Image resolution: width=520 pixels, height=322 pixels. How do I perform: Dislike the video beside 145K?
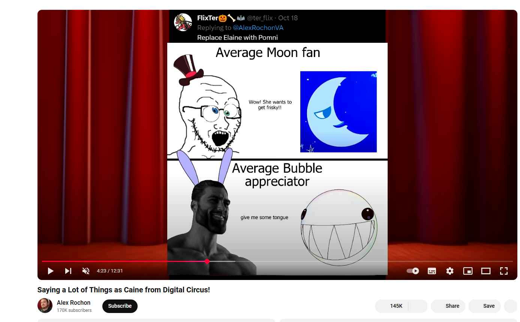418,306
